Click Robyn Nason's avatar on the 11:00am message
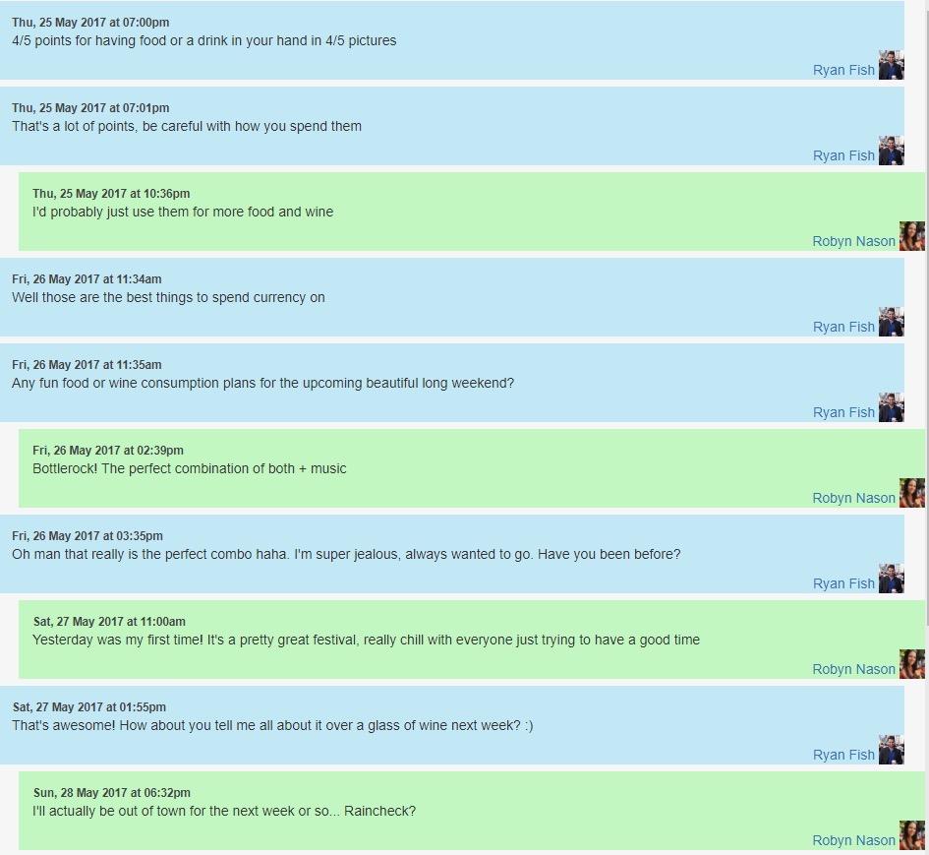This screenshot has width=929, height=855. 912,664
